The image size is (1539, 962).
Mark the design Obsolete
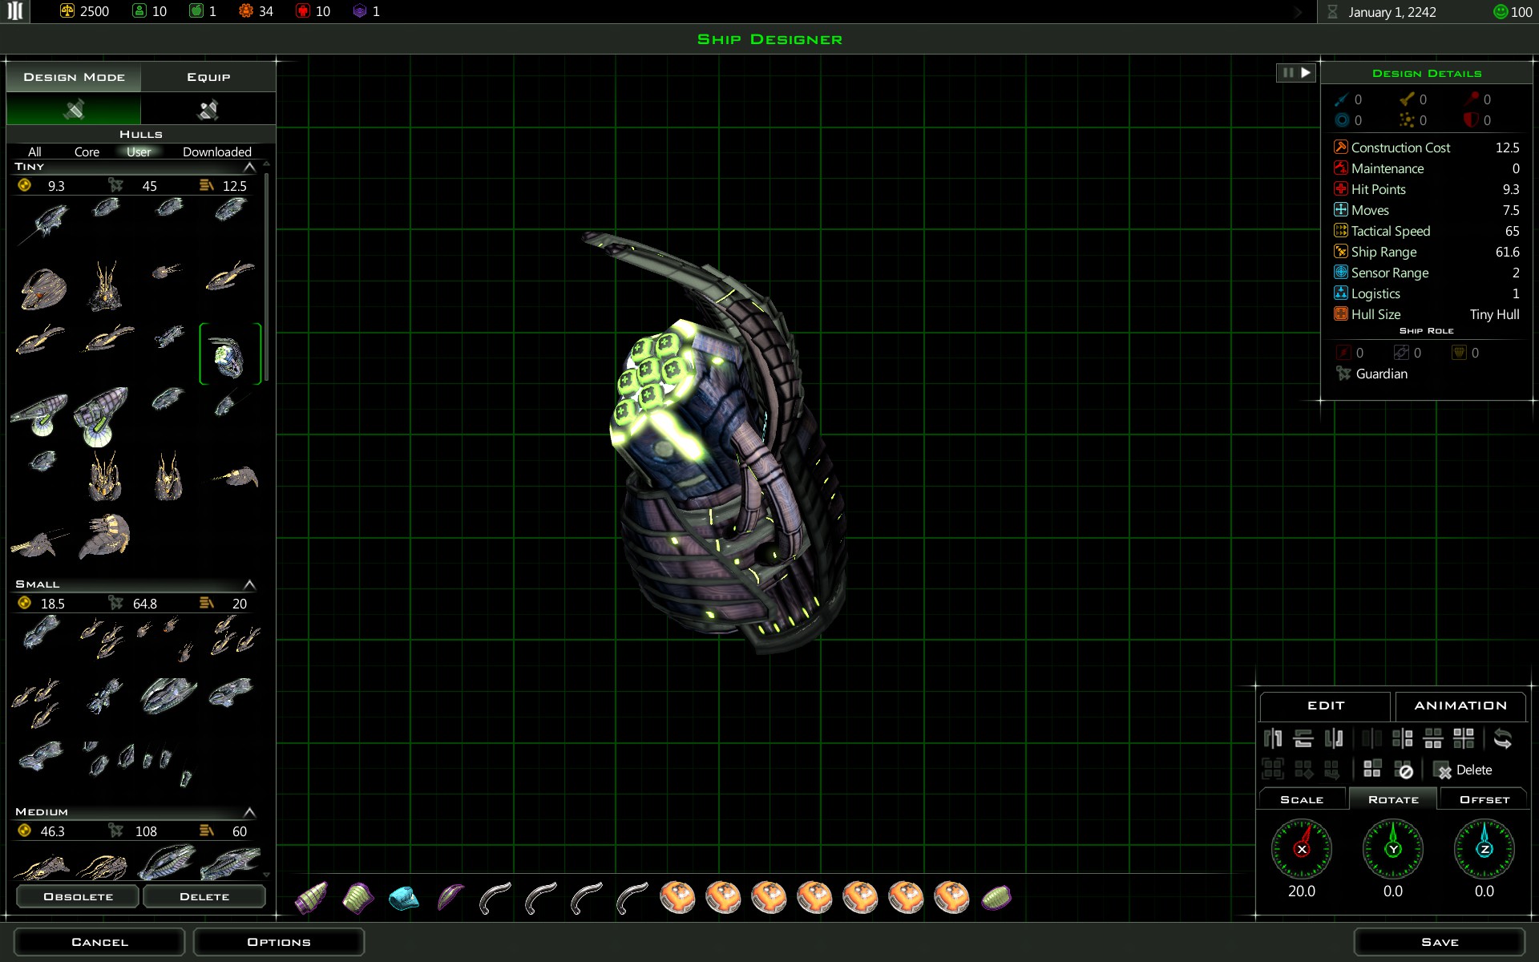(78, 896)
